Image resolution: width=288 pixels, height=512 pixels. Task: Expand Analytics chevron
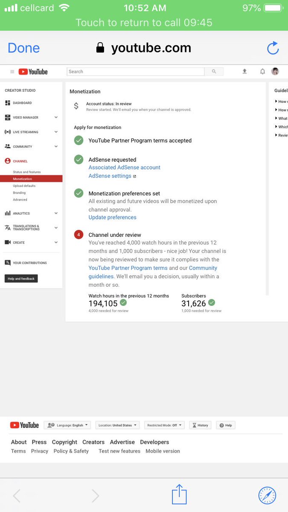click(56, 213)
